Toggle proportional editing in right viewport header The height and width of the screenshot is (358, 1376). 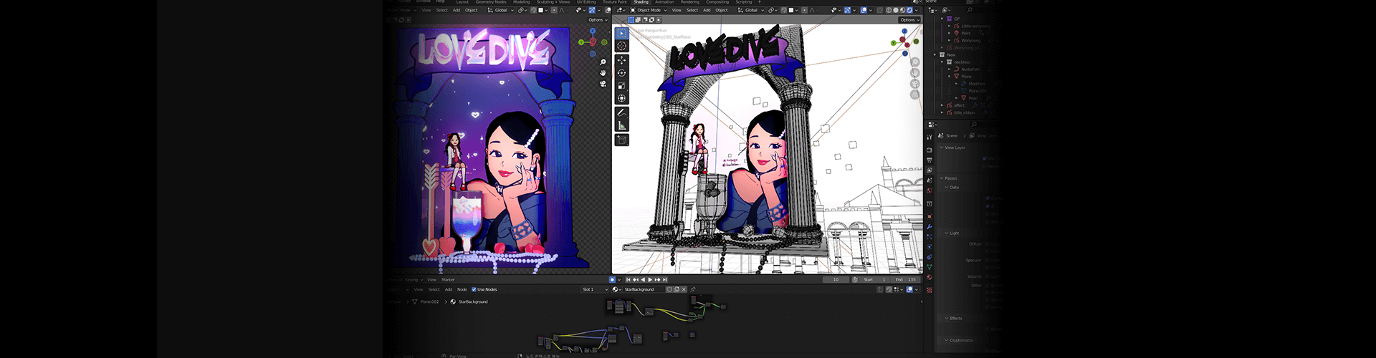[x=804, y=10]
